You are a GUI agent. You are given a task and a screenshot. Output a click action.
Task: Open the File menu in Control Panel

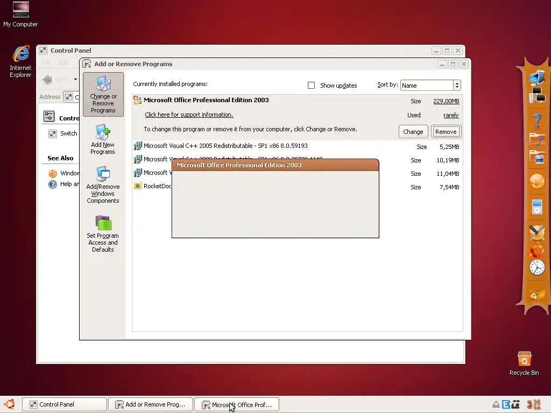(x=46, y=62)
